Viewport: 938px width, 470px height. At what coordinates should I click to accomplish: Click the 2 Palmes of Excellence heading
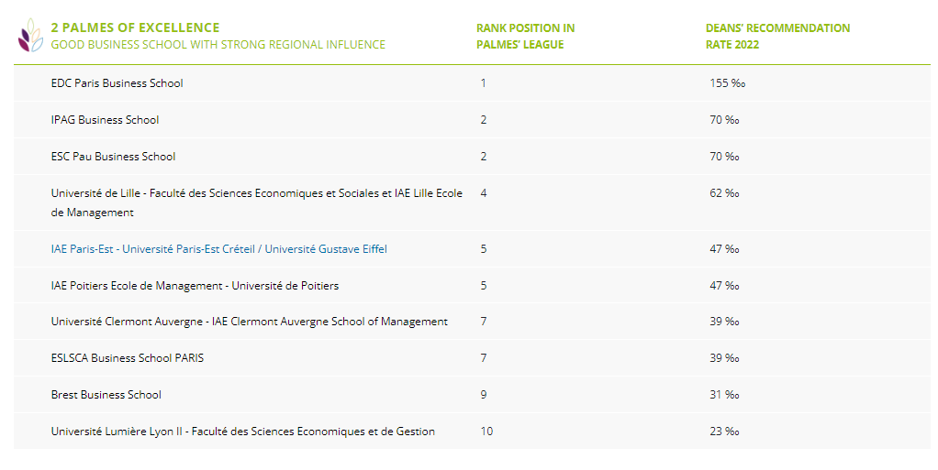coord(135,28)
